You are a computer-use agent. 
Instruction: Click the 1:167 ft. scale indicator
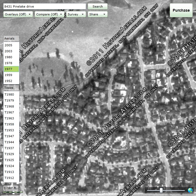10,188
